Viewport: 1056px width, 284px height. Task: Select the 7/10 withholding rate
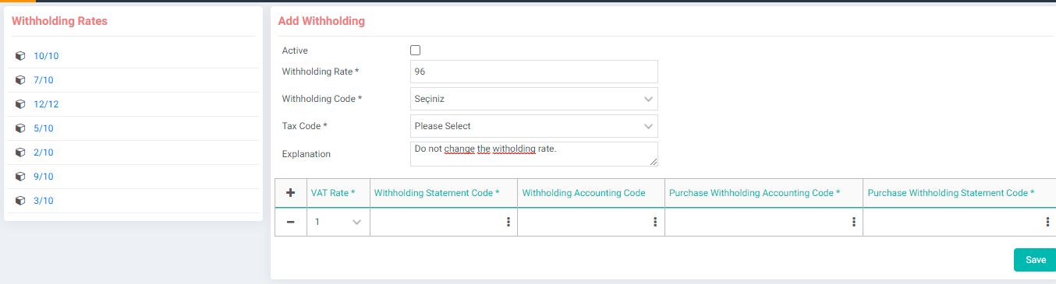44,80
